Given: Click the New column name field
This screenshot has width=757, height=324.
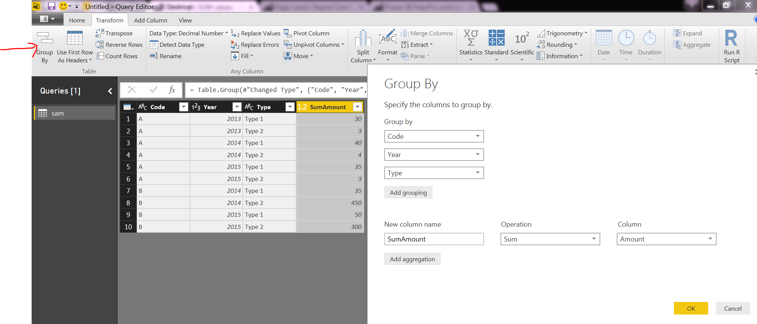Looking at the screenshot, I should click(434, 239).
